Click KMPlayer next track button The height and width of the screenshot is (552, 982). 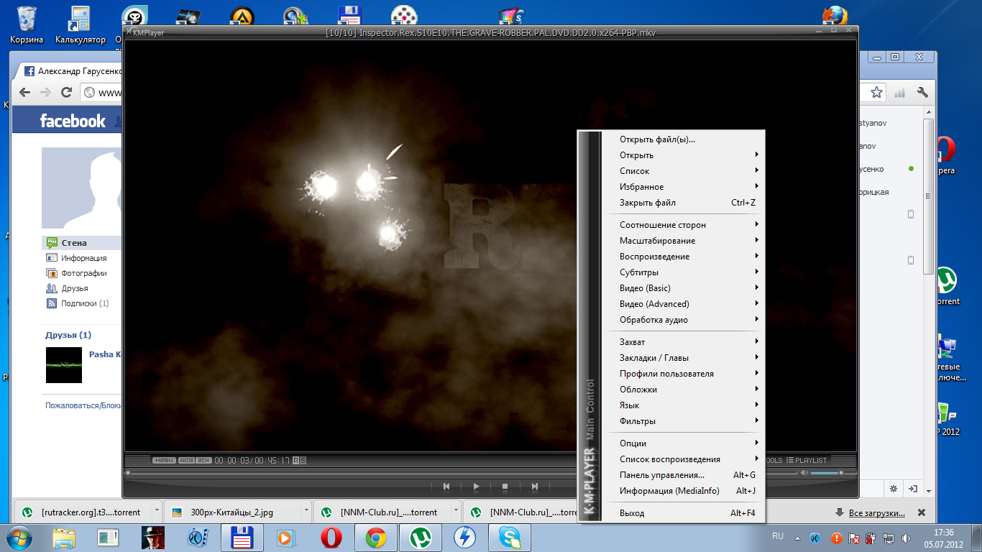click(535, 487)
